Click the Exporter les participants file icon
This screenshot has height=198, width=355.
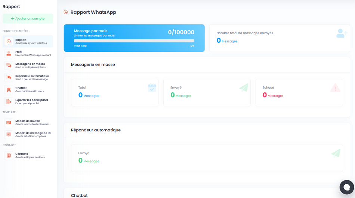(x=9, y=102)
